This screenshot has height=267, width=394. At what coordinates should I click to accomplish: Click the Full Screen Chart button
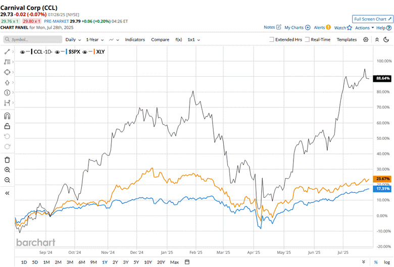click(x=373, y=19)
